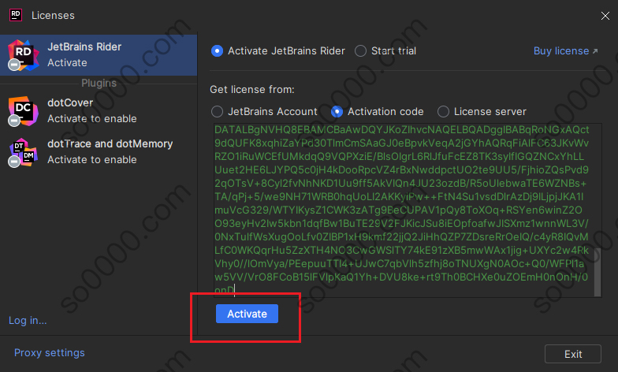Select the Activate JetBrains Rider radio option
This screenshot has height=372, width=618.
click(x=277, y=50)
